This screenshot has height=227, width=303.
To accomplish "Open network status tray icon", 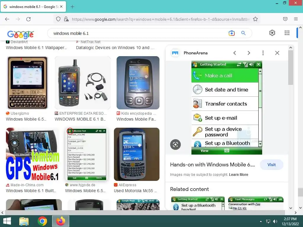I will point(268,221).
